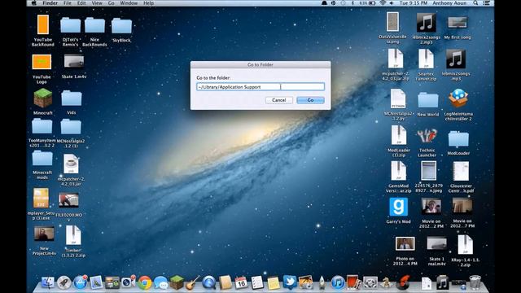This screenshot has width=521, height=293.
Task: Open QuickTime Player in dock
Action: 208,282
